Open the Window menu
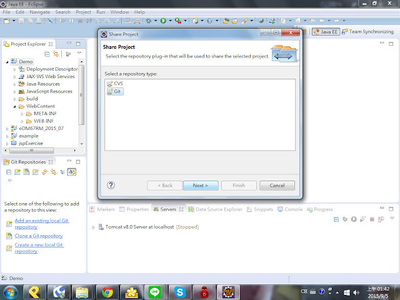400x300 pixels. pos(119,12)
